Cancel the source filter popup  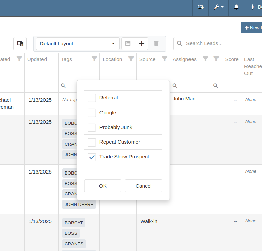[x=143, y=186]
